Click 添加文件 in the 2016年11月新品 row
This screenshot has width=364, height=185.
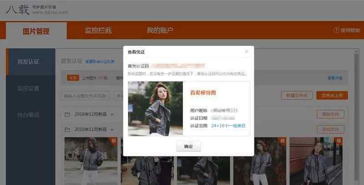331,129
